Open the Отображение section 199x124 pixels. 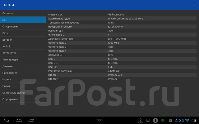pos(23,27)
